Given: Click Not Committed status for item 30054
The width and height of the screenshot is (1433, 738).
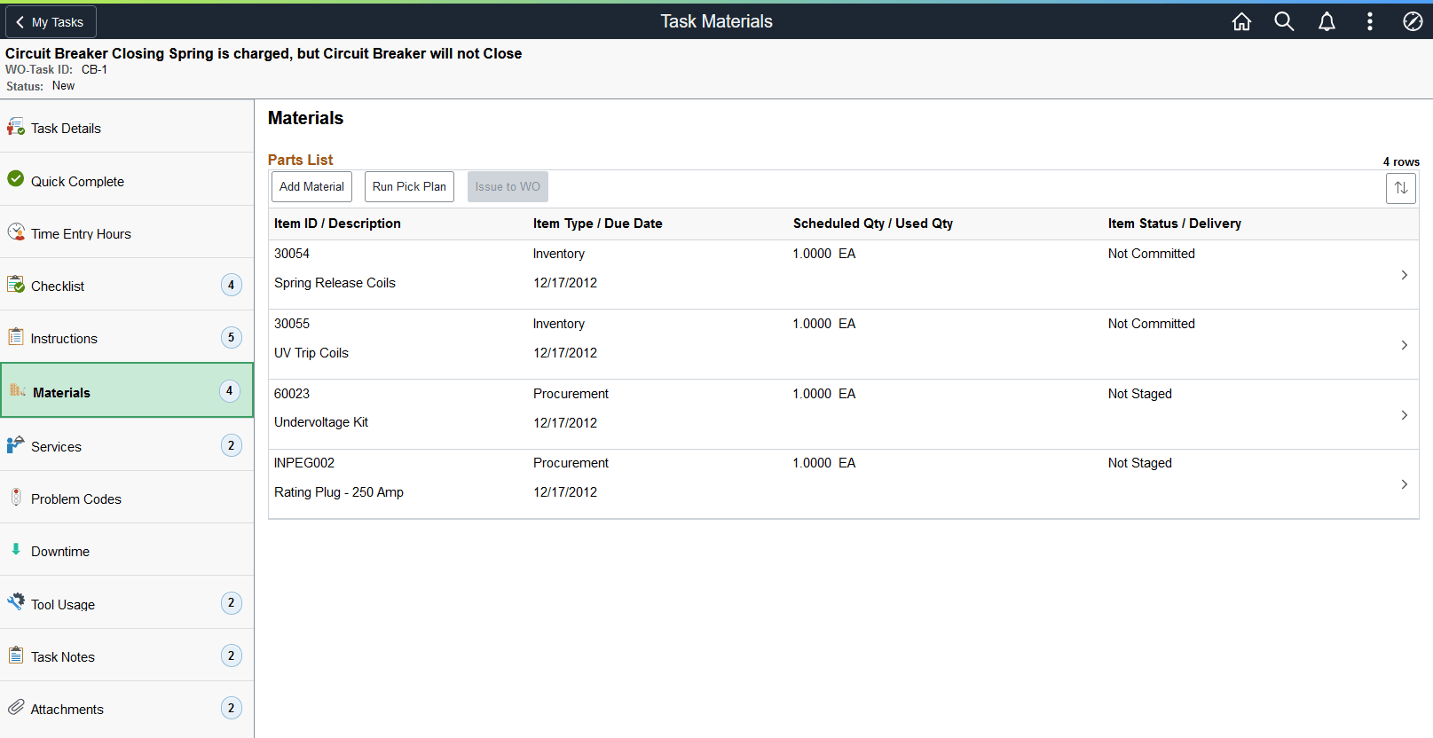Looking at the screenshot, I should pos(1152,254).
